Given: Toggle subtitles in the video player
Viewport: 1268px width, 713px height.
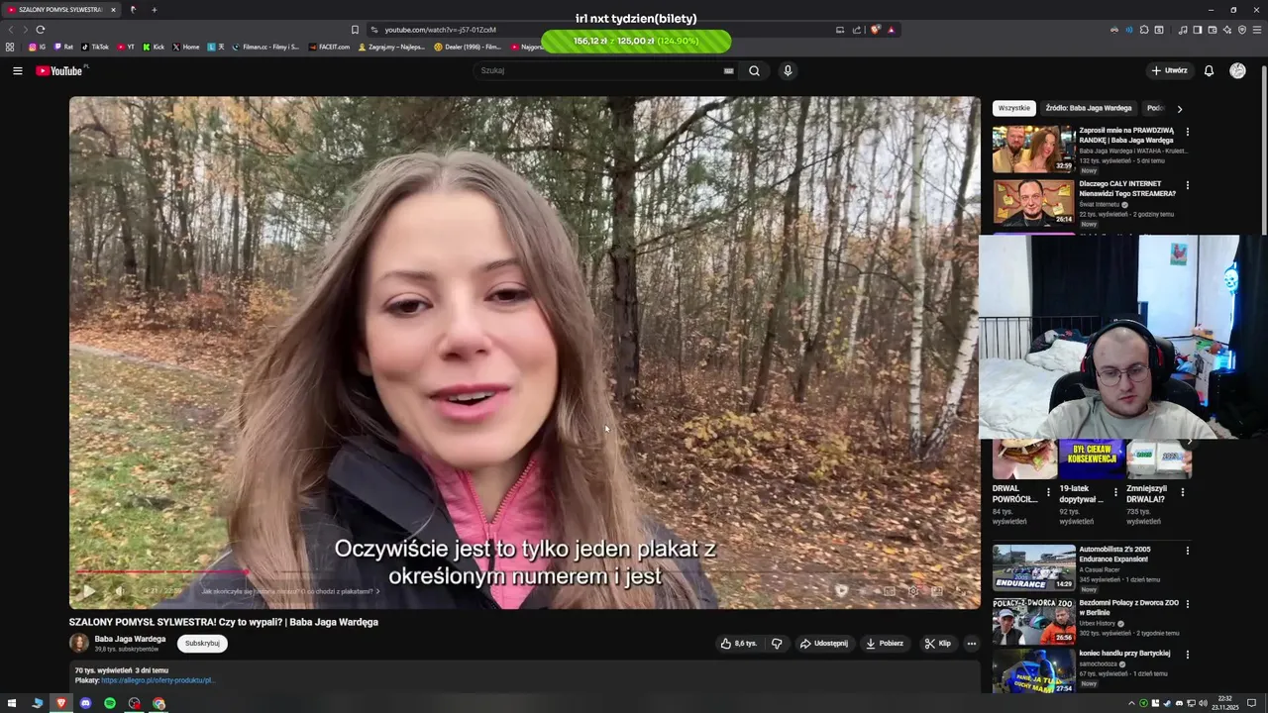Looking at the screenshot, I should pyautogui.click(x=890, y=591).
